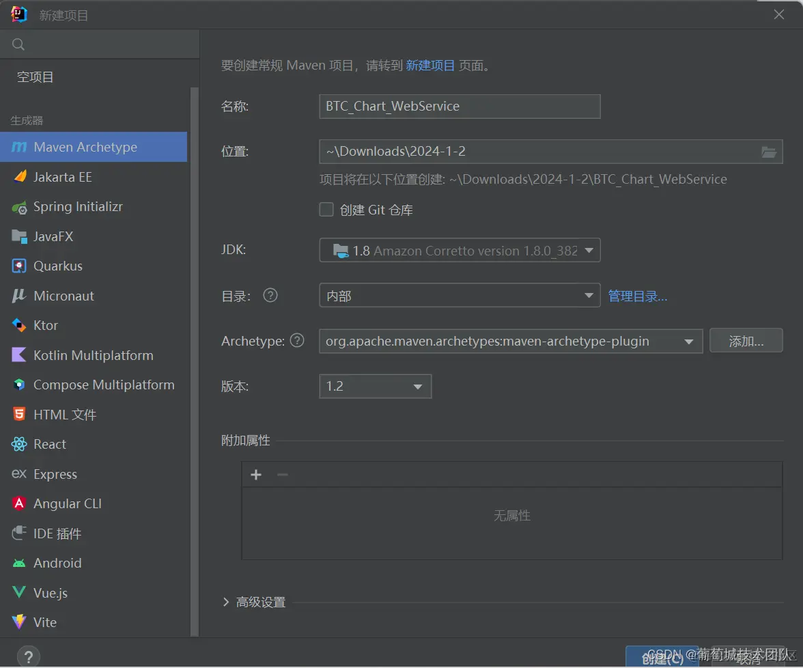Click the Jakarta EE sail icon
The image size is (803, 668).
[19, 177]
